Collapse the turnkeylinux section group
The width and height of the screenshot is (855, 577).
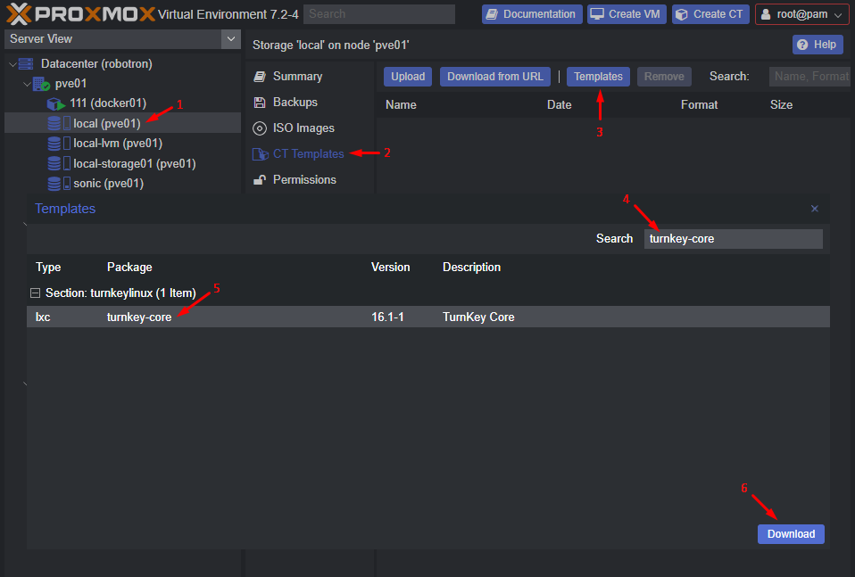point(35,293)
